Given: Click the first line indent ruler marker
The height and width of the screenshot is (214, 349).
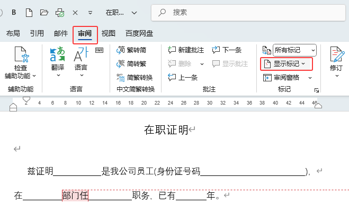Looking at the screenshot, I should tap(26, 99).
